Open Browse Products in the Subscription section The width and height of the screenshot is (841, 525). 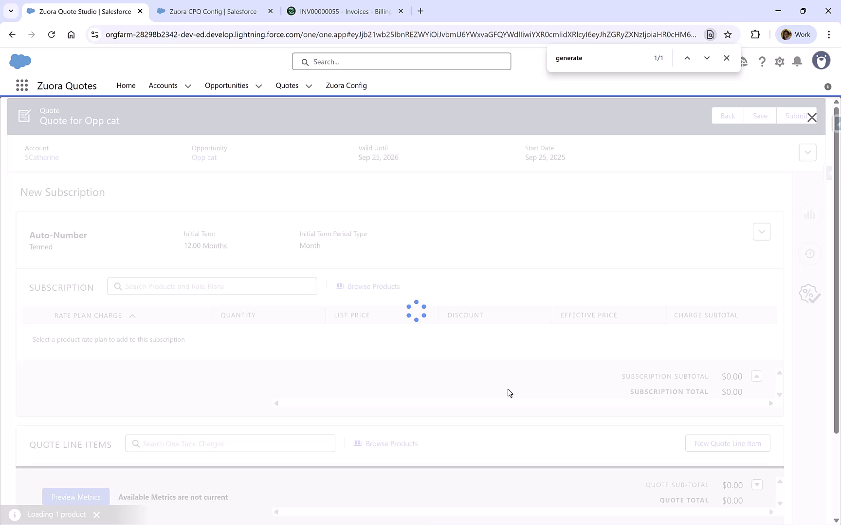tap(368, 286)
